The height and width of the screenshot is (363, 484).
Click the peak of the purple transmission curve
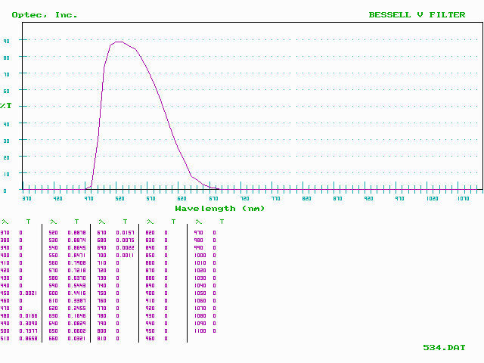tap(119, 42)
